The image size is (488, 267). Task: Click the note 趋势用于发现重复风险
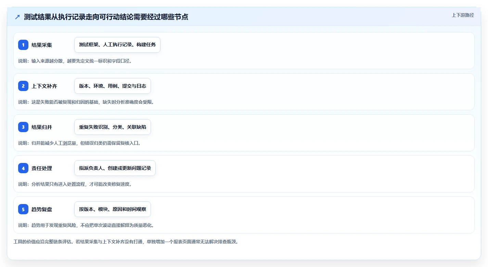click(54, 225)
